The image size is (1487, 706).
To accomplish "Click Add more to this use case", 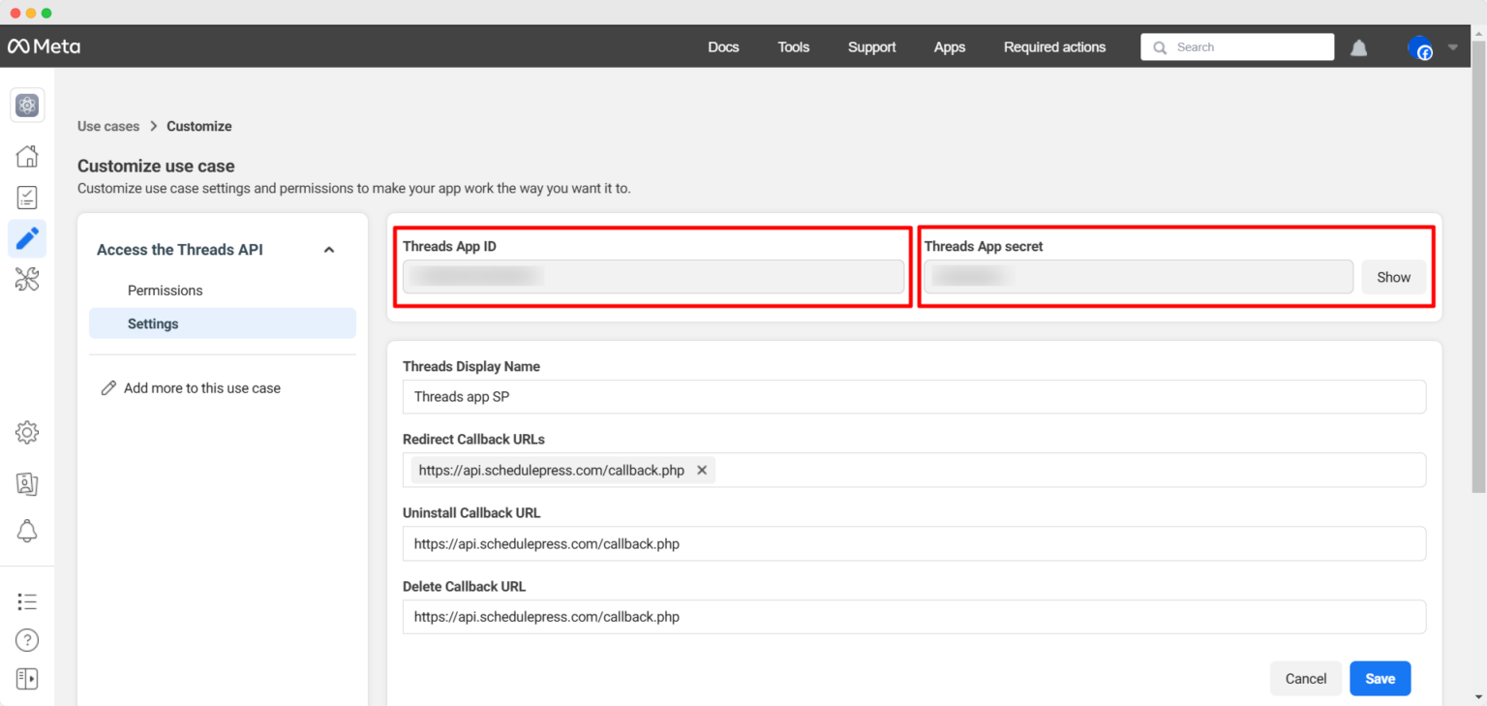I will (x=201, y=387).
